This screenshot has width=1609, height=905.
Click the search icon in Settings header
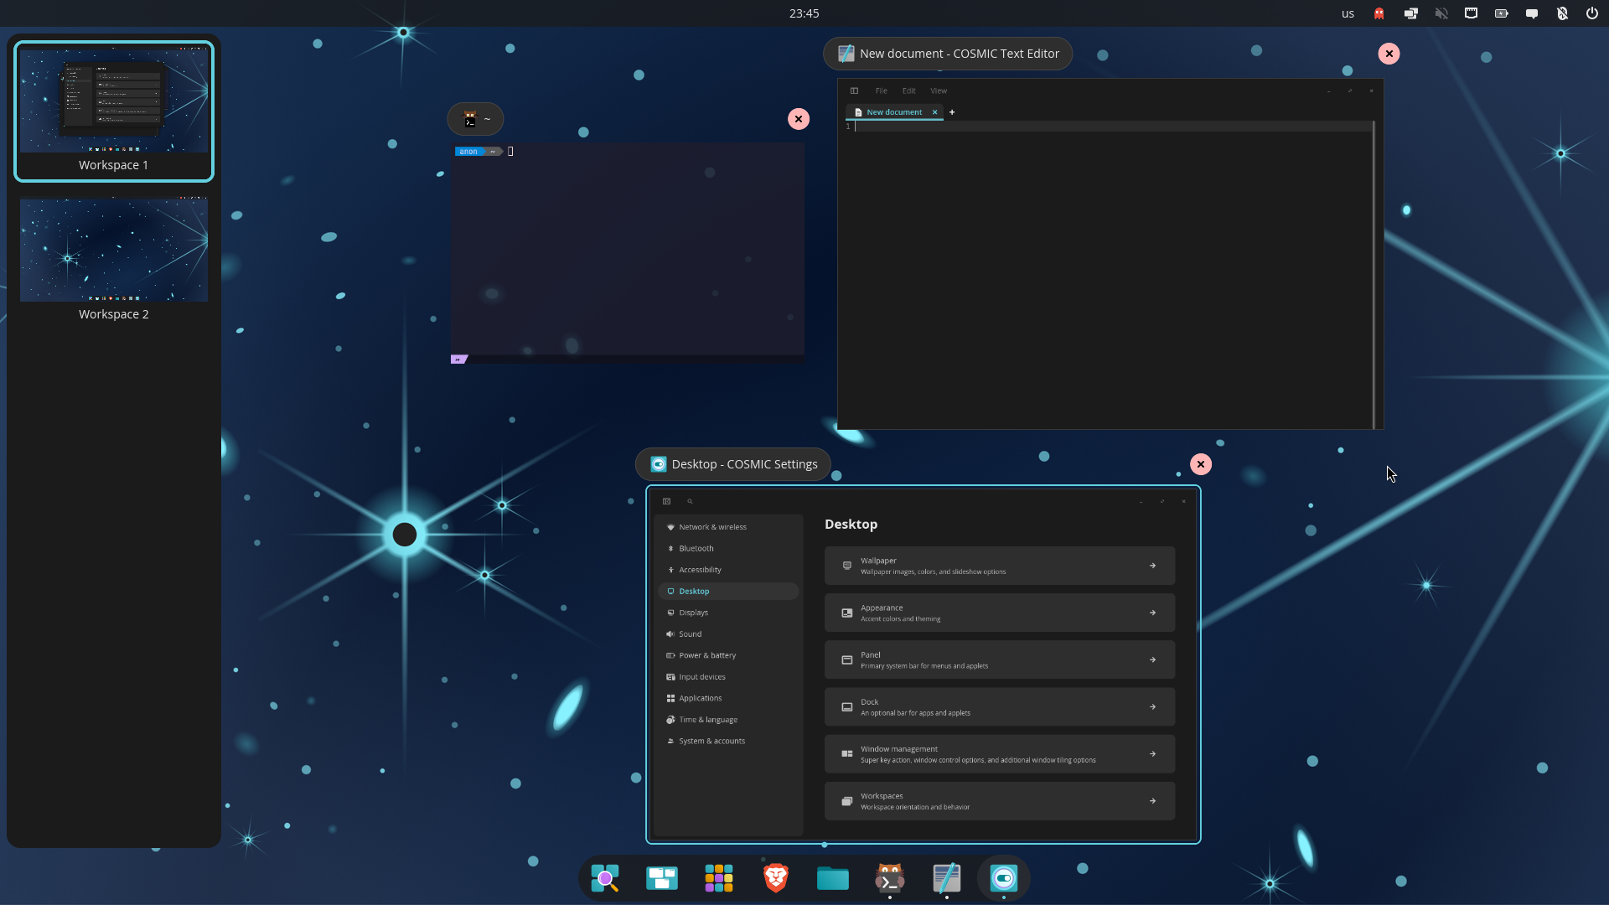pos(691,501)
